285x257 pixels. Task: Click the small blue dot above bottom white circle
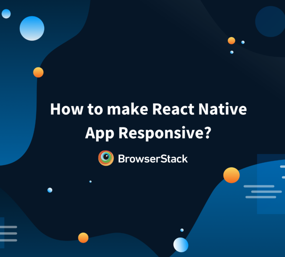click(182, 230)
